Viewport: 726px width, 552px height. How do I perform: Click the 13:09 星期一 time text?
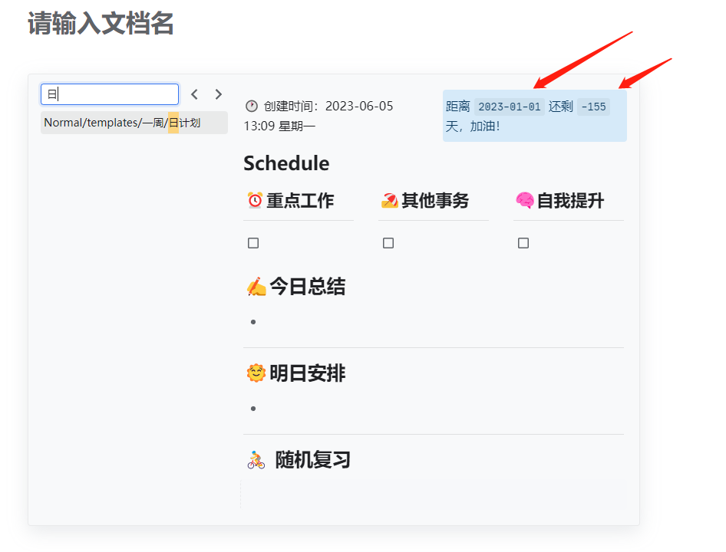point(279,126)
